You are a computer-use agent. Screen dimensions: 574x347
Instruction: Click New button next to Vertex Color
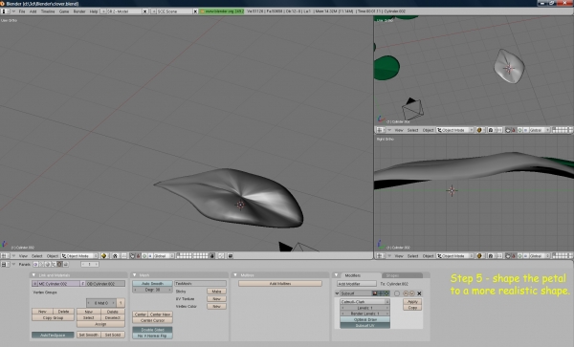(x=217, y=307)
